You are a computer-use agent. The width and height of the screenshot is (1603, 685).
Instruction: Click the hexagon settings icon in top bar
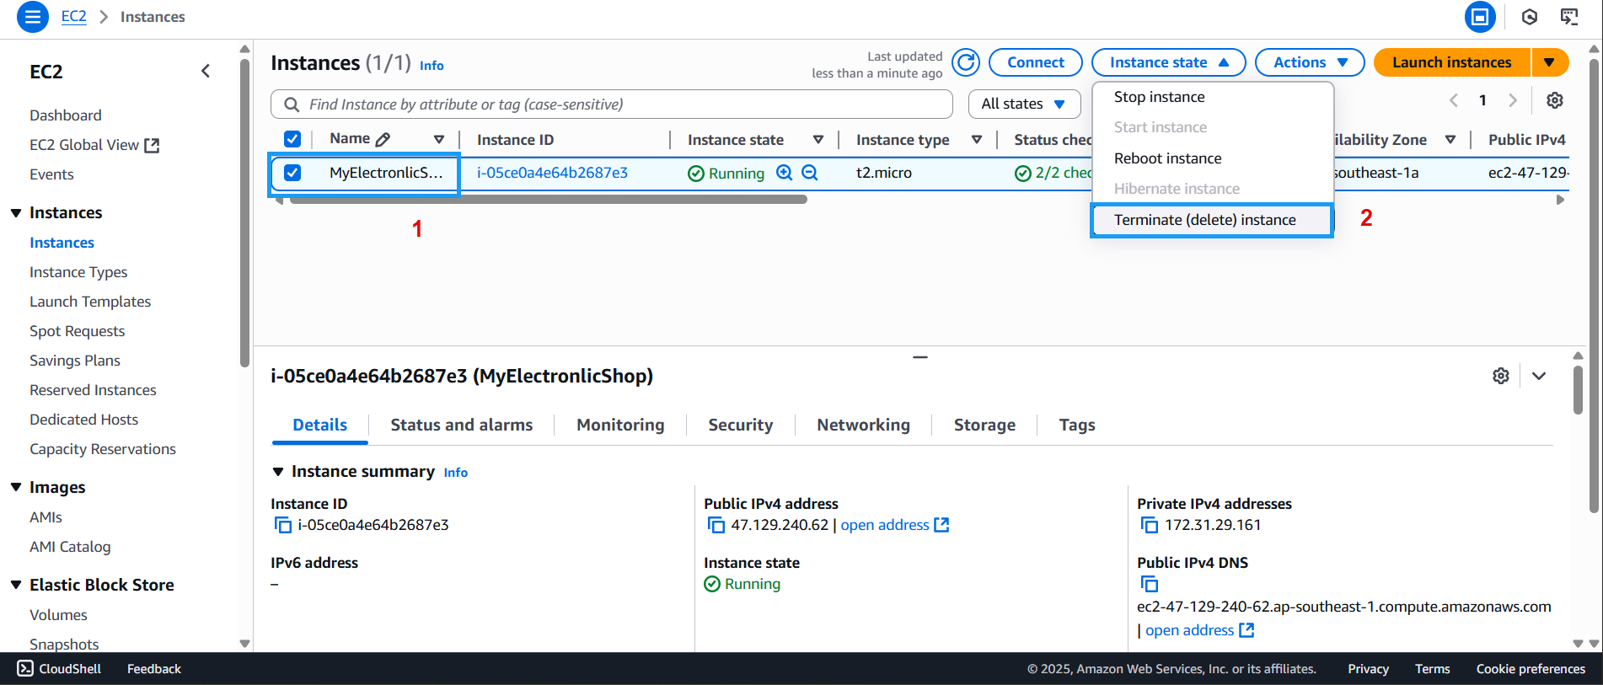pyautogui.click(x=1530, y=17)
